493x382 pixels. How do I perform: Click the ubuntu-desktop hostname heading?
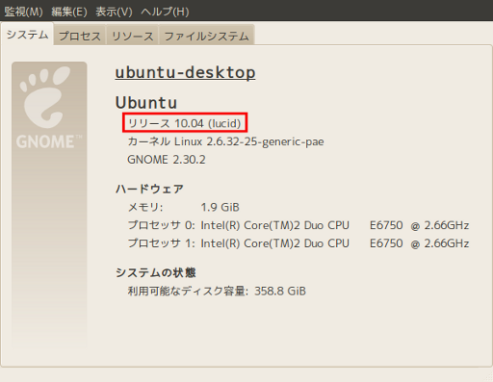185,72
